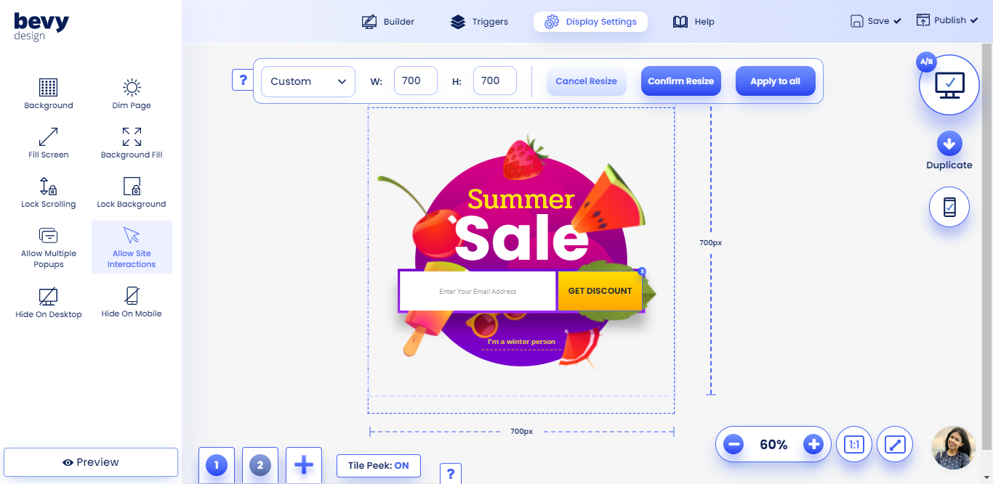Open the Dim Page option

coord(131,91)
